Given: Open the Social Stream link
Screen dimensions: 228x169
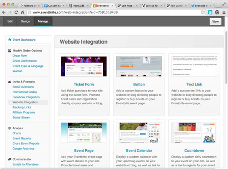Looking at the screenshot, I should tap(21, 117).
